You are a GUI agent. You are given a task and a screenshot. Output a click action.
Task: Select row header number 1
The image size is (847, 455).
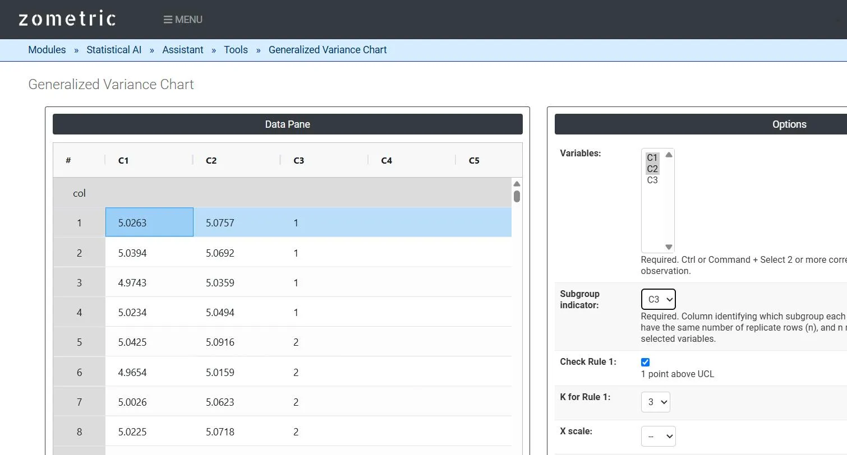coord(79,222)
